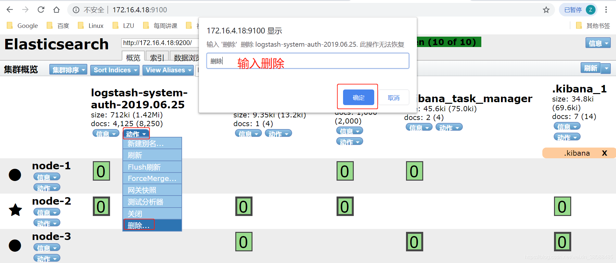The height and width of the screenshot is (263, 616).
Task: Confirm deletion with the 确定 button
Action: (x=358, y=97)
